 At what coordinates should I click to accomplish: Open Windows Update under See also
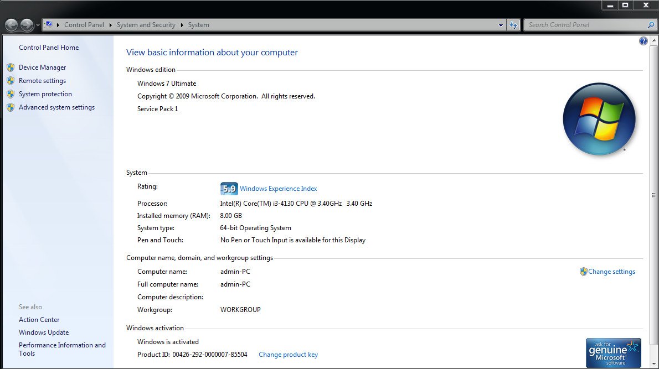44,332
